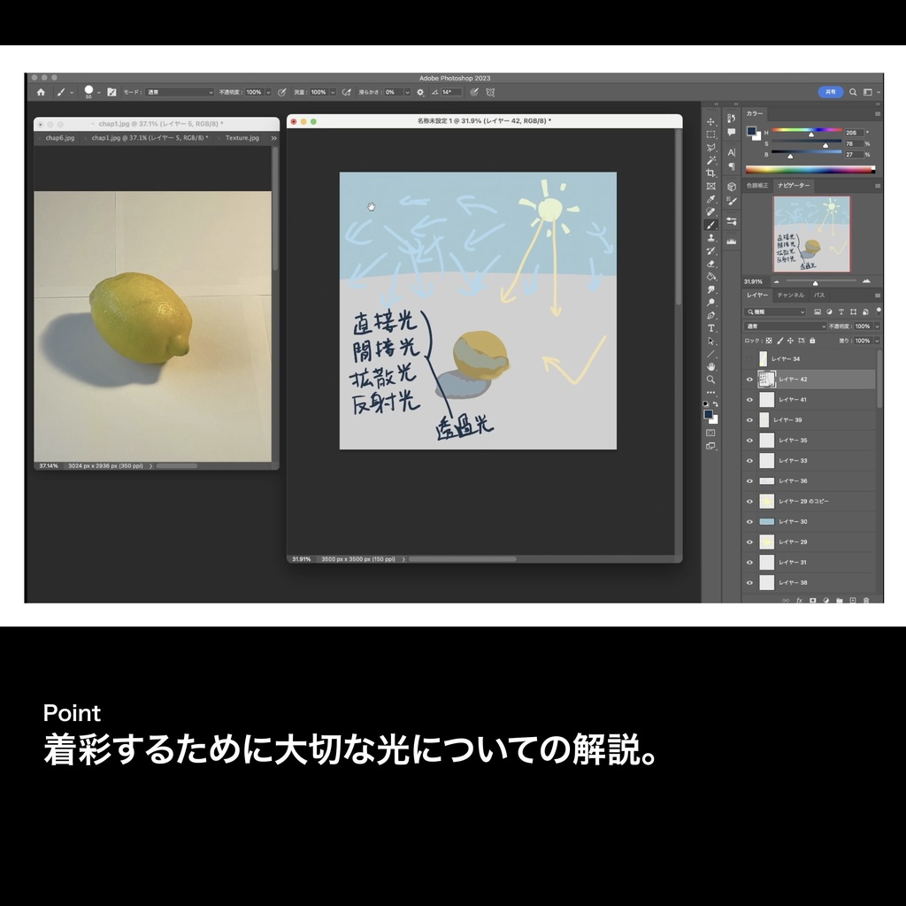Switch to the チャンネル tab
The height and width of the screenshot is (906, 906).
click(791, 296)
